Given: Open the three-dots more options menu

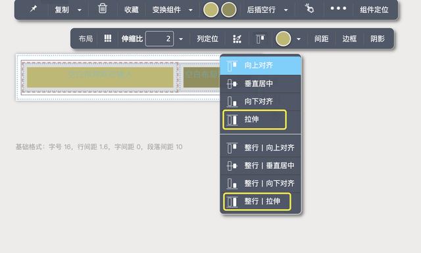Looking at the screenshot, I should click(x=338, y=9).
